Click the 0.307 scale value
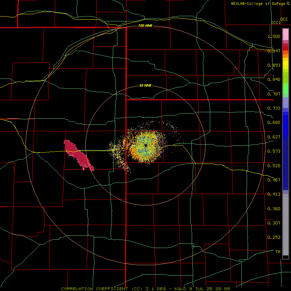 (274, 223)
